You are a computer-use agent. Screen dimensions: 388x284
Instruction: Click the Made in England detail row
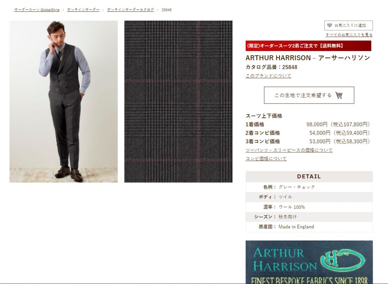coord(309,227)
